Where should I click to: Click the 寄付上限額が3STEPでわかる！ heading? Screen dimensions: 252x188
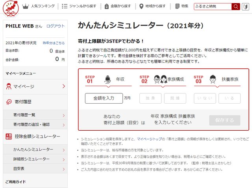coord(111,41)
